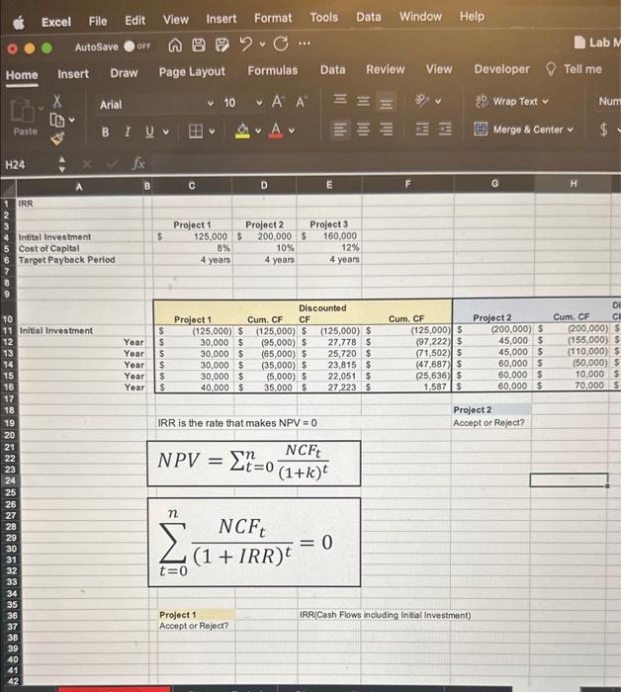Click the Center text icon
The width and height of the screenshot is (621, 692).
[363, 130]
